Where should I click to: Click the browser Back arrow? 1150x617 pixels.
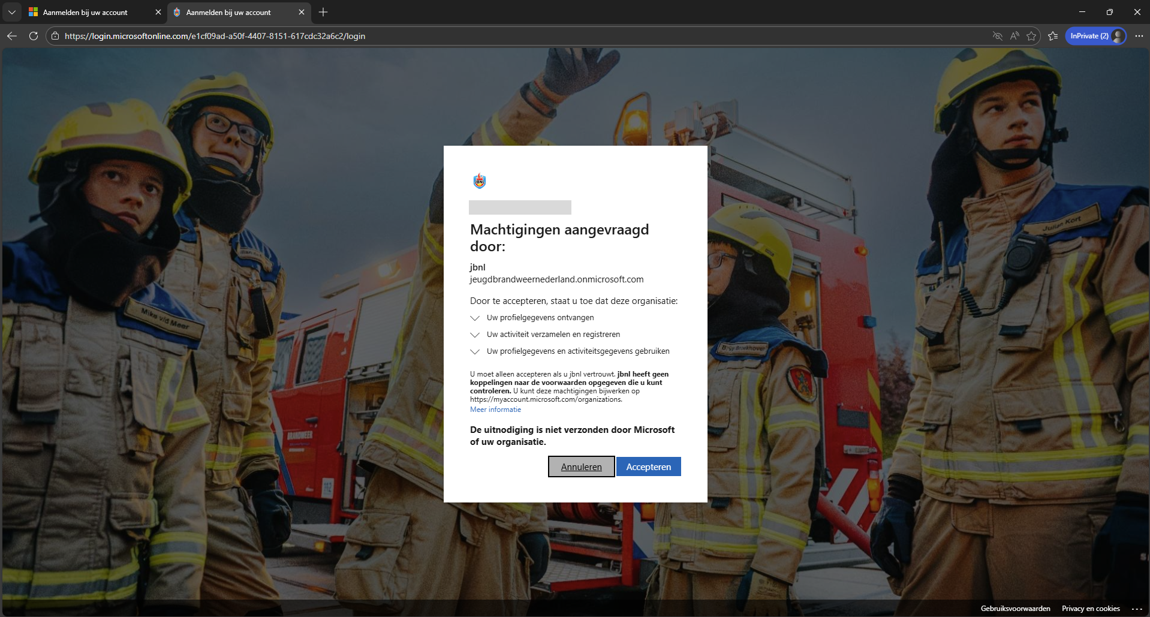12,36
